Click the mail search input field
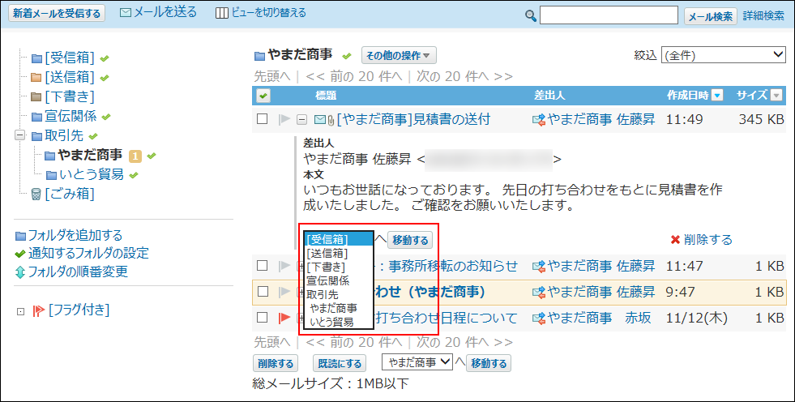 tap(609, 15)
